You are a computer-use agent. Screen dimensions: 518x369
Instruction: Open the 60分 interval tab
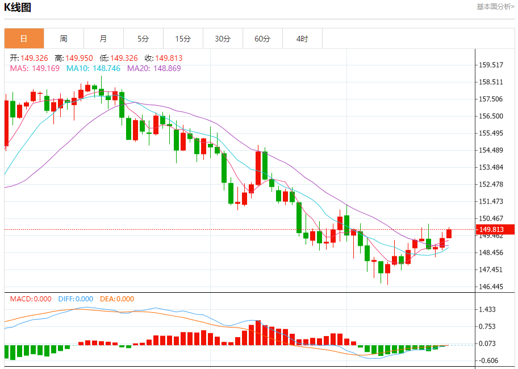point(262,39)
